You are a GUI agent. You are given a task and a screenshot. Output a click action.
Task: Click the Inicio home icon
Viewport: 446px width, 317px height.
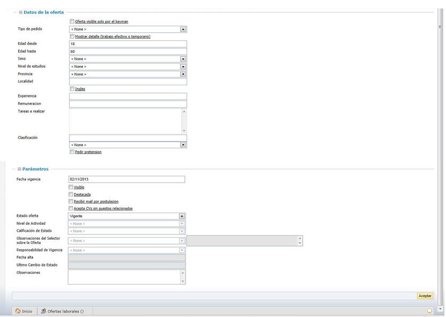pyautogui.click(x=18, y=311)
